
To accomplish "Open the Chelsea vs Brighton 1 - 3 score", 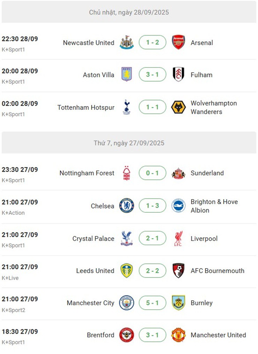I will click(152, 206).
